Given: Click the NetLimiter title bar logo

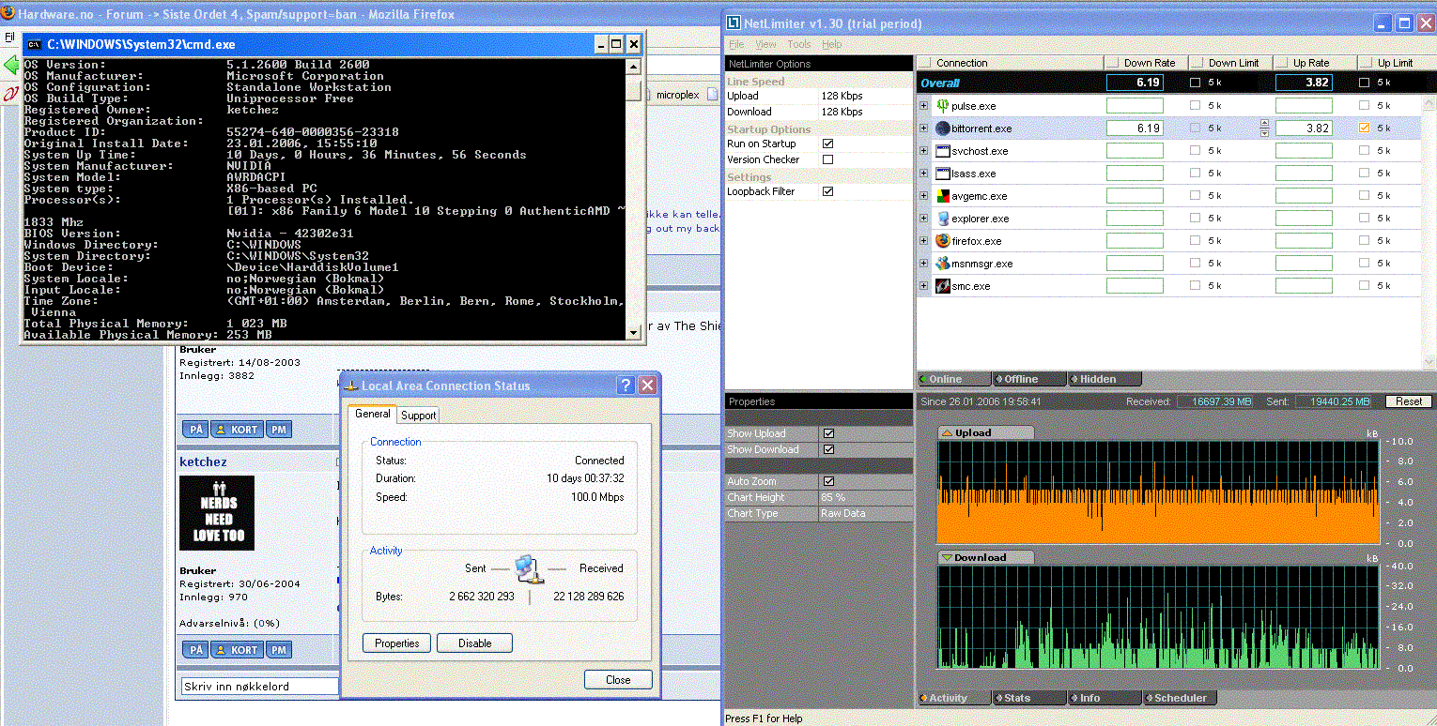Looking at the screenshot, I should point(735,23).
